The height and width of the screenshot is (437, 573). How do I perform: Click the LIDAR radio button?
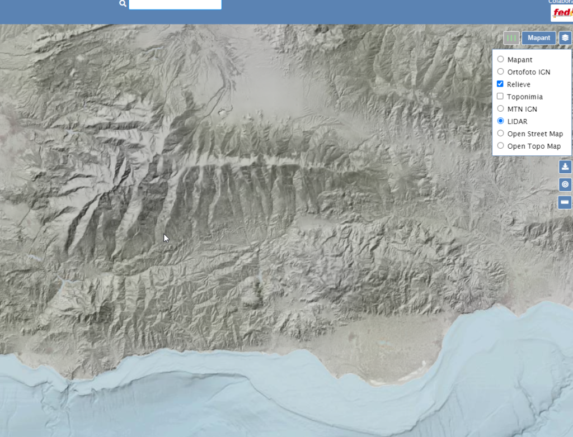point(500,121)
